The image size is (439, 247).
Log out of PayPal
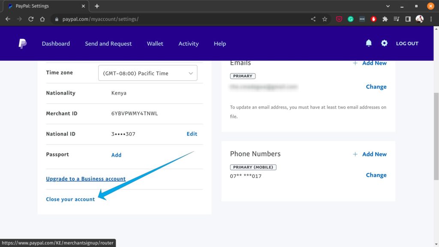(x=407, y=43)
